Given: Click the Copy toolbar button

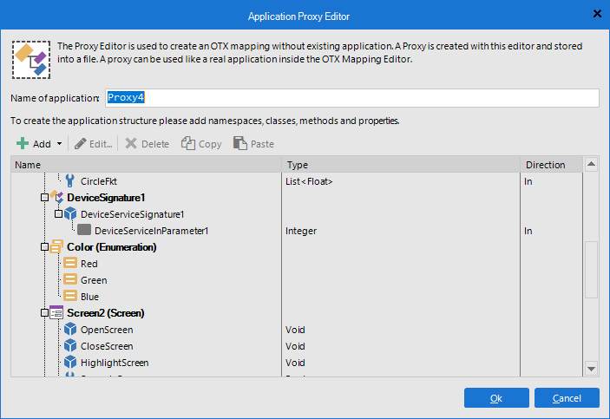Looking at the screenshot, I should pyautogui.click(x=201, y=143).
